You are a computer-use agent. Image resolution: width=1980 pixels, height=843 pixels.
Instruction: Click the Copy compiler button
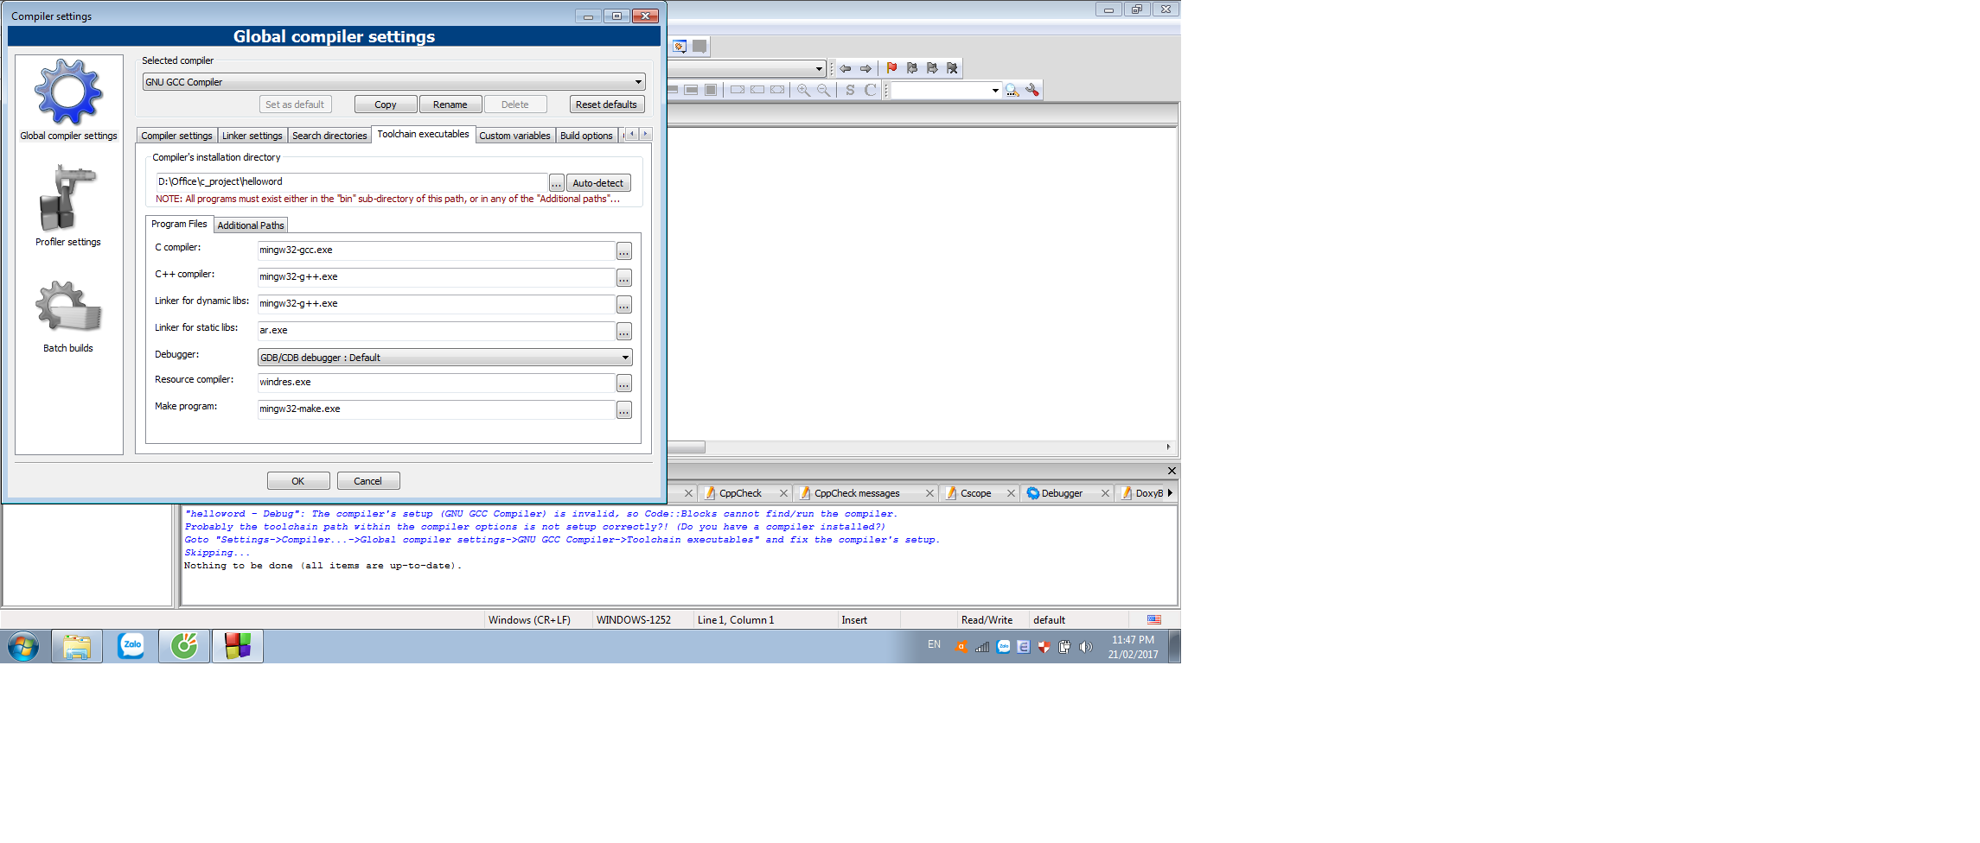tap(386, 105)
